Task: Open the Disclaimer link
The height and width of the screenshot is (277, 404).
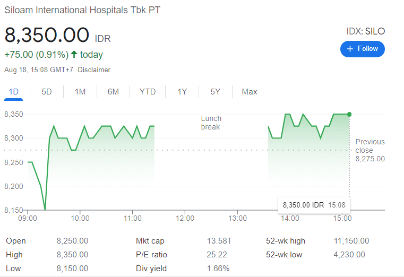Action: pyautogui.click(x=94, y=70)
